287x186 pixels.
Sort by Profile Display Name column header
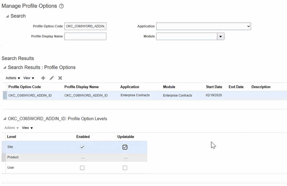click(x=81, y=87)
